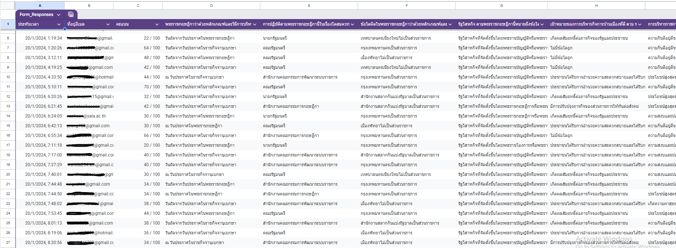Select row 15 header

(x=8, y=125)
